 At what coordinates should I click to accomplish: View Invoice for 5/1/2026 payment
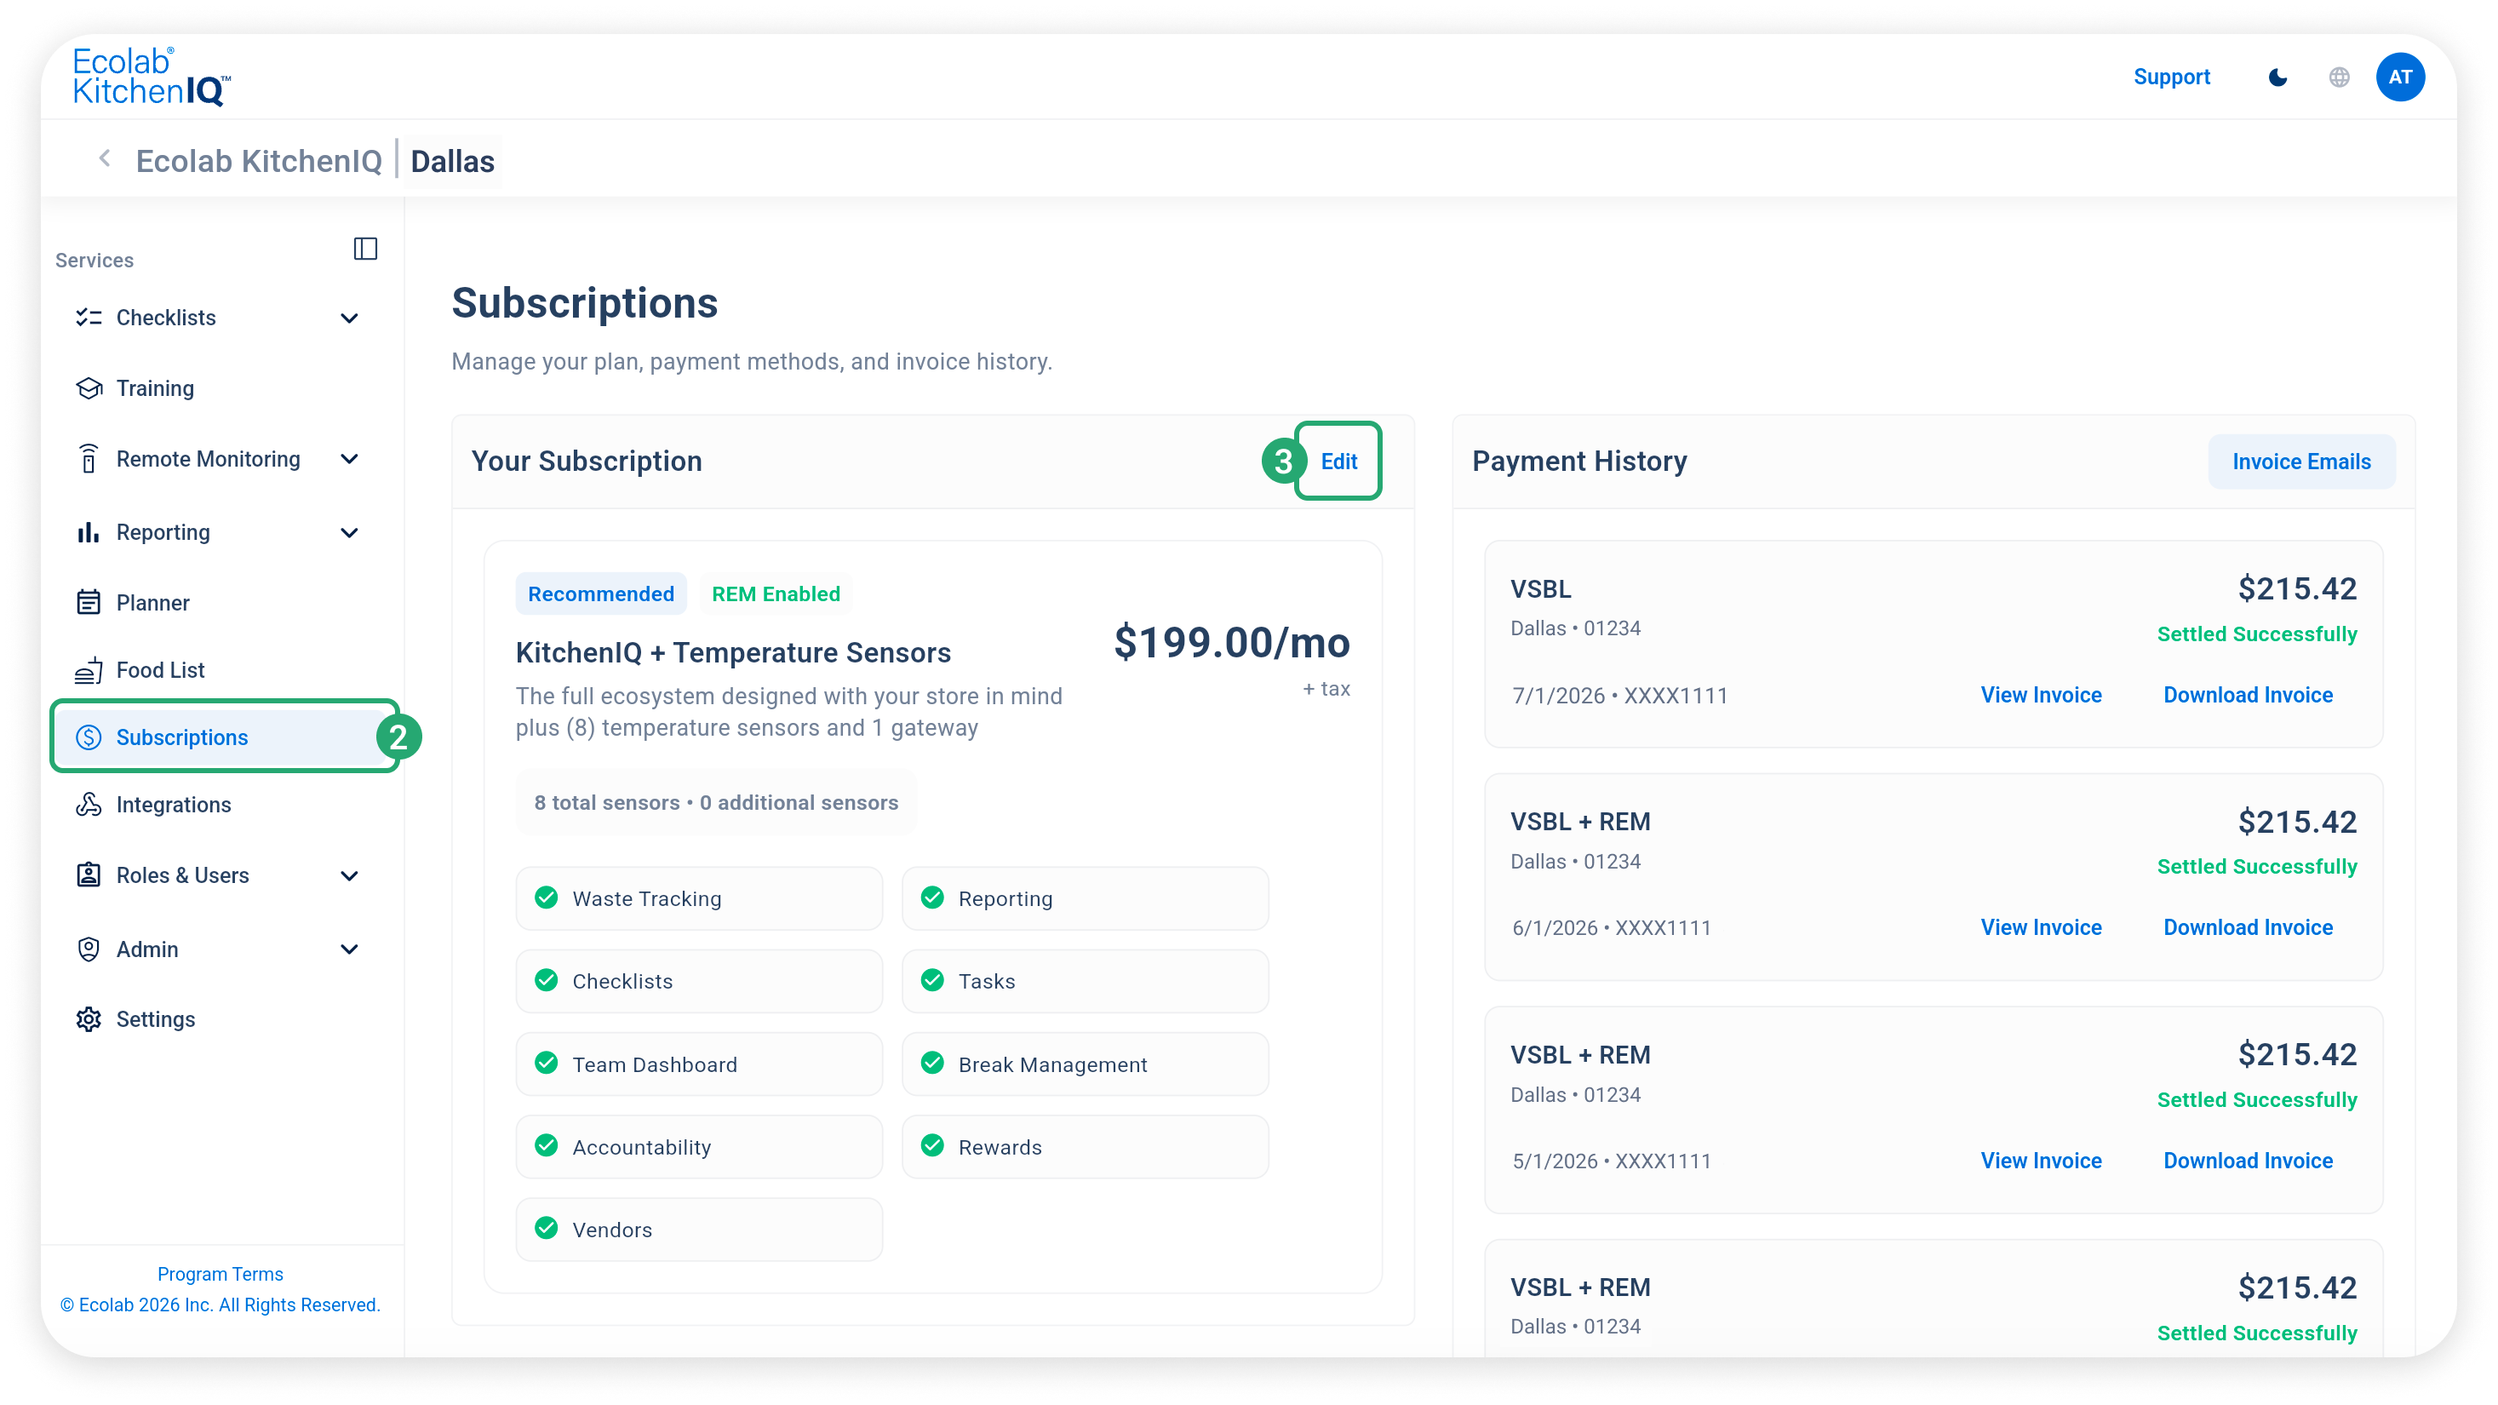pyautogui.click(x=2040, y=1161)
